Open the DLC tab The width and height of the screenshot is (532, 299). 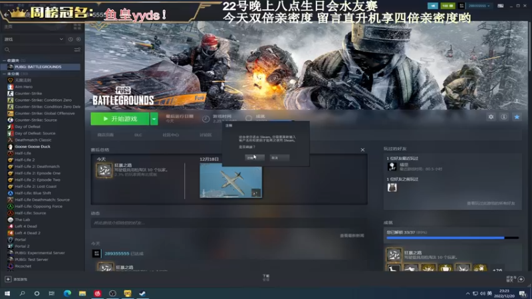(x=138, y=135)
